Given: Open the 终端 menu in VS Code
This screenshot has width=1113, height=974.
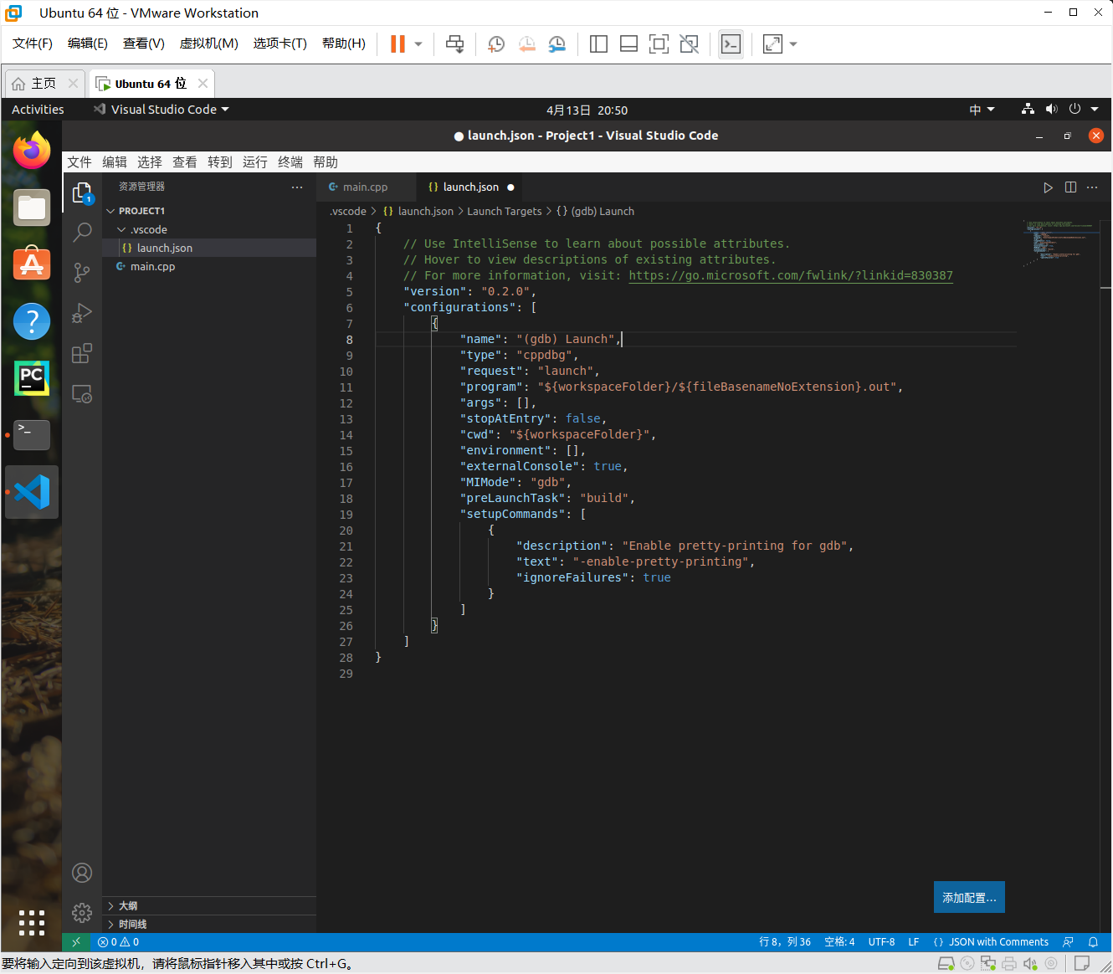Looking at the screenshot, I should click(290, 162).
